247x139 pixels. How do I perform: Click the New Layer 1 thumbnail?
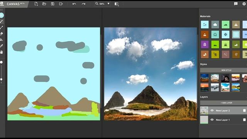(204, 120)
